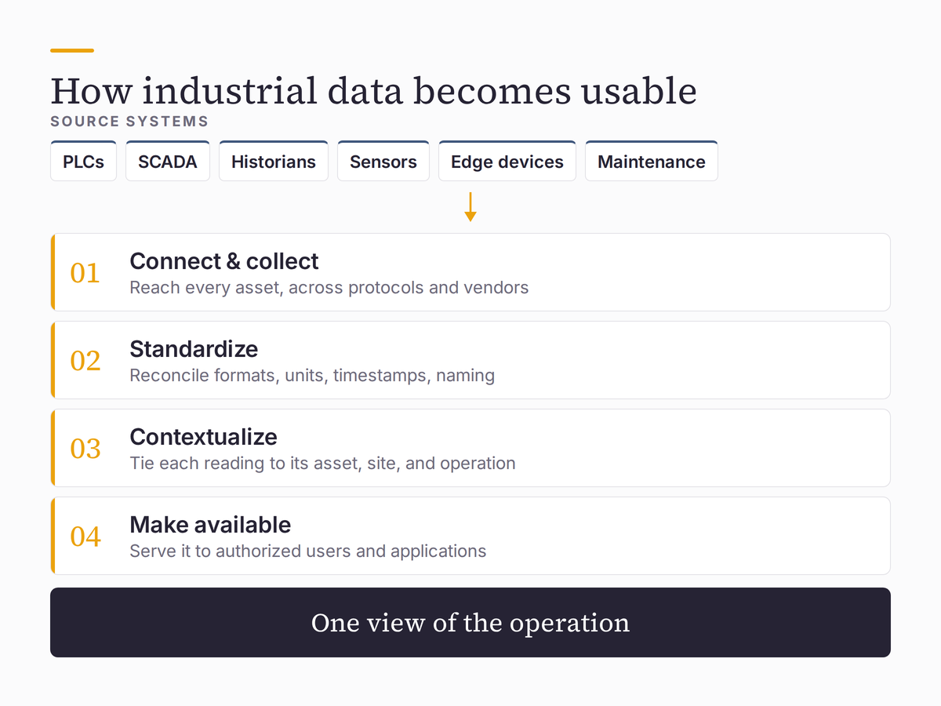Click the step number 03

(85, 449)
